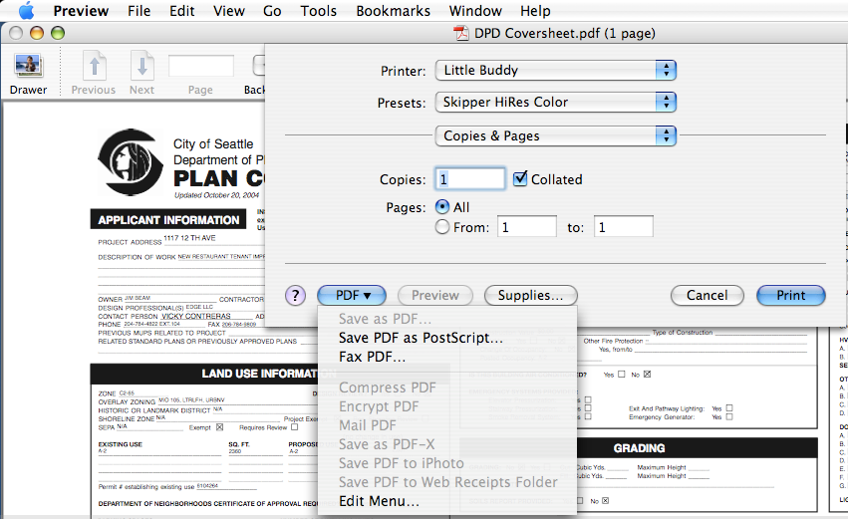Open the Window menu
The height and width of the screenshot is (519, 848).
(475, 11)
